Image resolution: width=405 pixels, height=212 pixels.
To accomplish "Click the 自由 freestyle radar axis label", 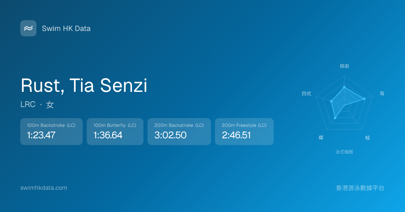I will (344, 66).
